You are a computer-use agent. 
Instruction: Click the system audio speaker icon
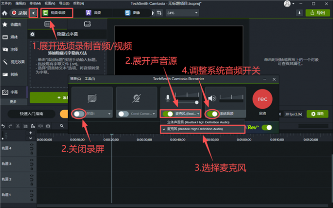212,98
